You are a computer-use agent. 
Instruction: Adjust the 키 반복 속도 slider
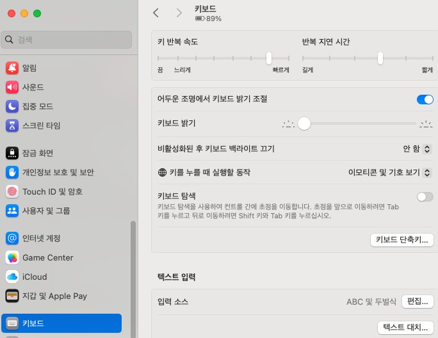pos(268,58)
